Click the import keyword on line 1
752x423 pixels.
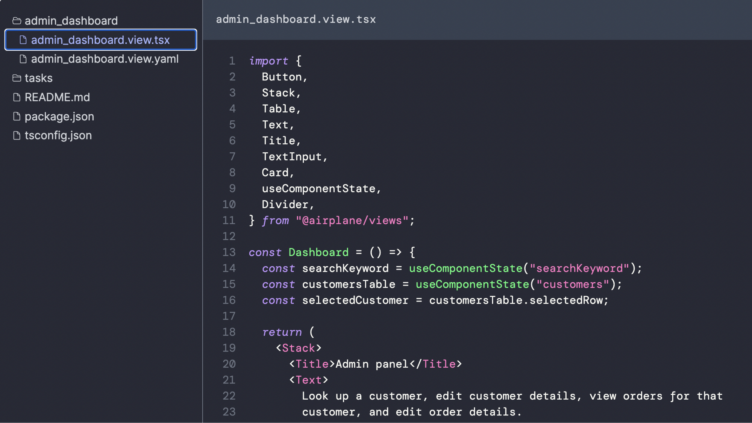[x=268, y=61]
